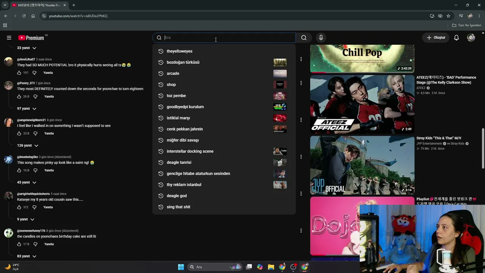Open a new browser tab
485x273 pixels.
[74, 5]
